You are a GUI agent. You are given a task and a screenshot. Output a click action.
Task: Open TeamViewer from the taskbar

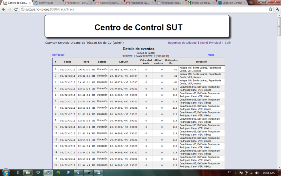(78, 173)
